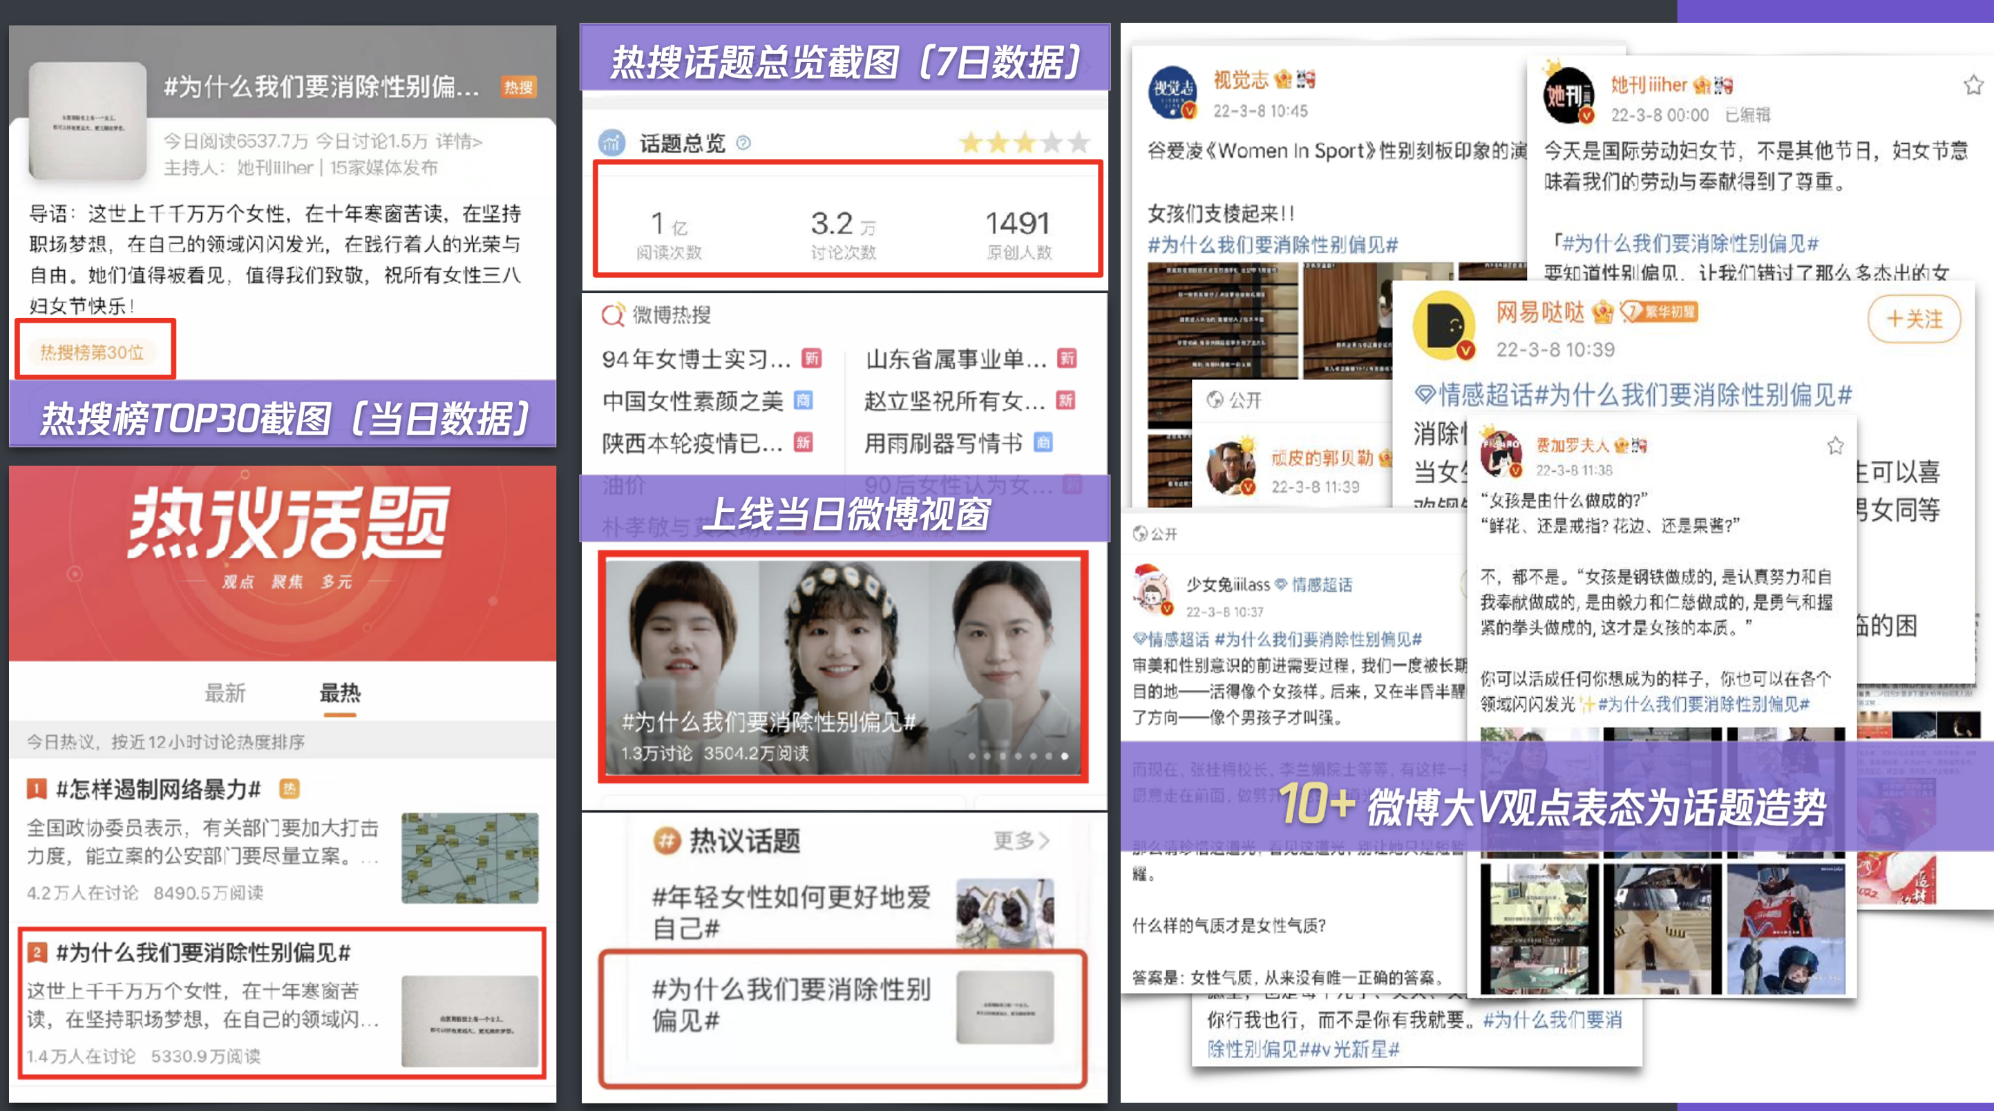Click 3.2万 讨论次数 stat
Screen dimensions: 1994x1111
coord(843,235)
